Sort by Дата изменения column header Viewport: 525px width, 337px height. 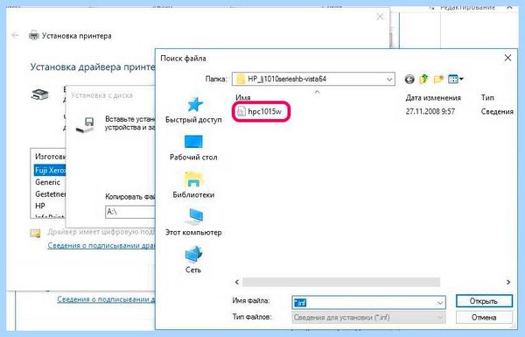click(433, 98)
